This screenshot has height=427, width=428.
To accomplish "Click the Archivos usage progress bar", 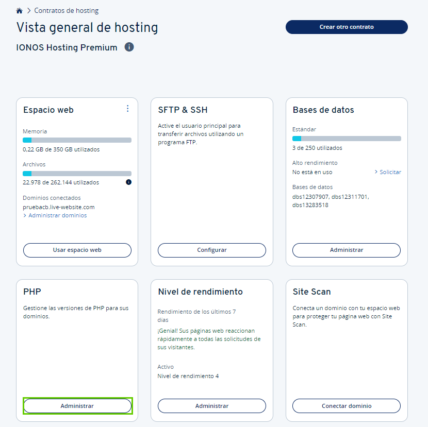I will [x=77, y=174].
